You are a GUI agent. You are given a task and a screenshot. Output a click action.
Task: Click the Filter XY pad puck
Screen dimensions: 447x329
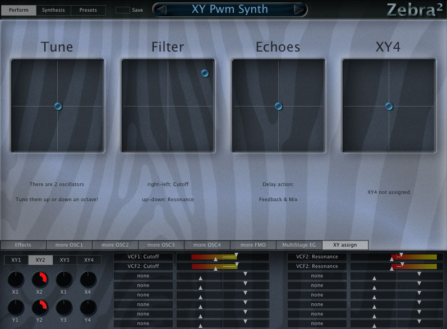(205, 73)
